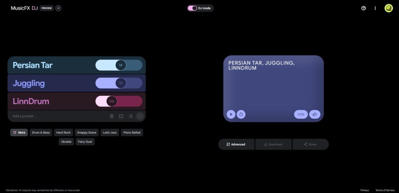The image size is (399, 193).
Task: Play the generated track
Action: (231, 115)
